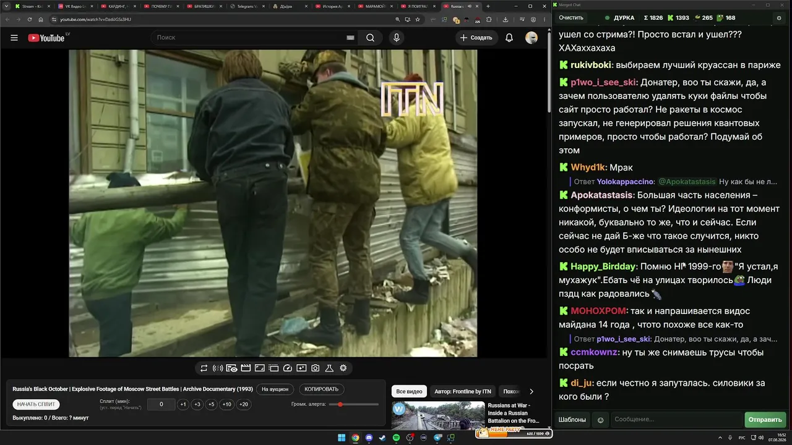Select the 'Автор: Frontline by ITN' chip
Image resolution: width=792 pixels, height=445 pixels.
pos(463,391)
